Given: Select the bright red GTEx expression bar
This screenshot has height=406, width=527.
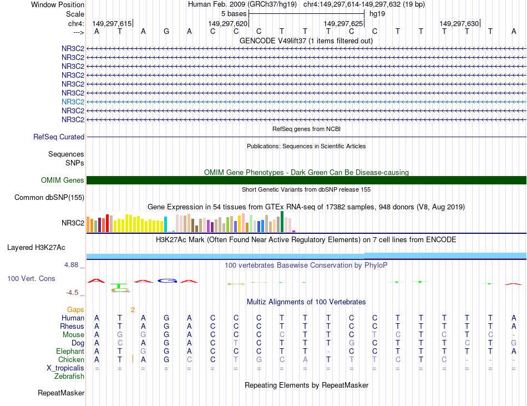Looking at the screenshot, I should tap(107, 223).
